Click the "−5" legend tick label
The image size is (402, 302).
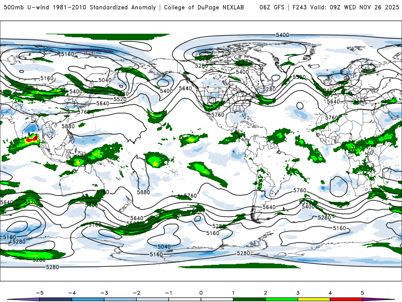click(40, 293)
